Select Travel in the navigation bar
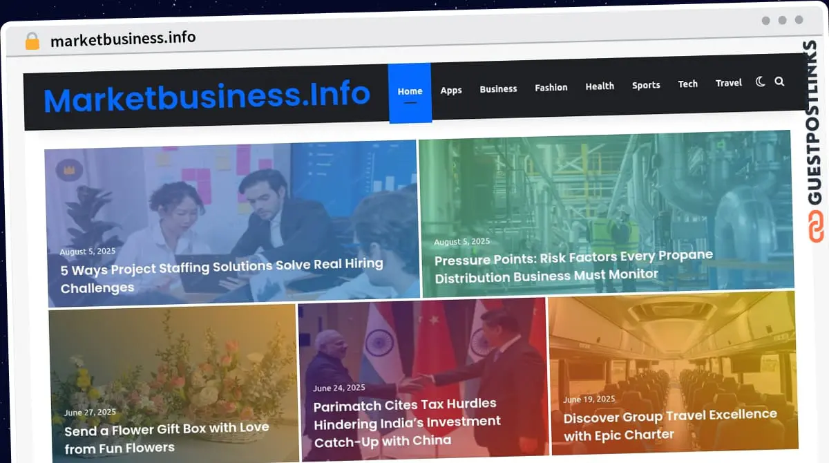Screen dimensions: 829x463 coord(728,83)
